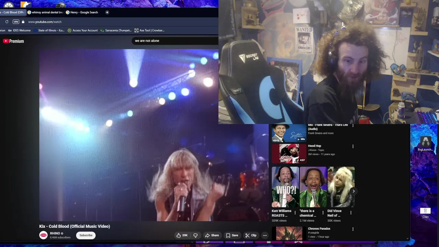The width and height of the screenshot is (439, 247).
Task: Click scrollbar down arrow of sidebar
Action: [x=407, y=238]
